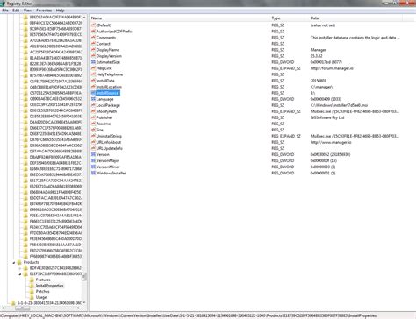
Task: Select the Usage key in tree
Action: tap(41, 297)
